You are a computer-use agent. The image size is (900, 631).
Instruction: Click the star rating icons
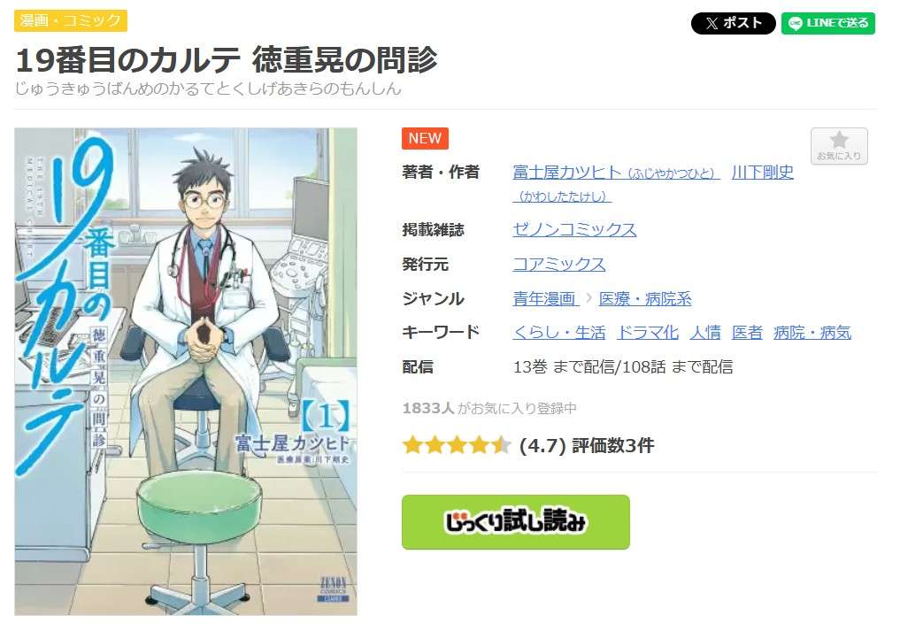pyautogui.click(x=457, y=445)
